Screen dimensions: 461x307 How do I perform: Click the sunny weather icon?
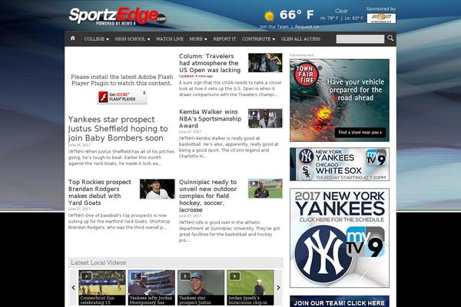269,16
